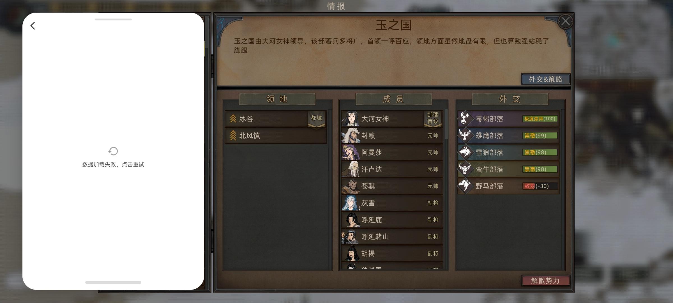Close the 玉之国 info window
The image size is (673, 303).
(565, 21)
